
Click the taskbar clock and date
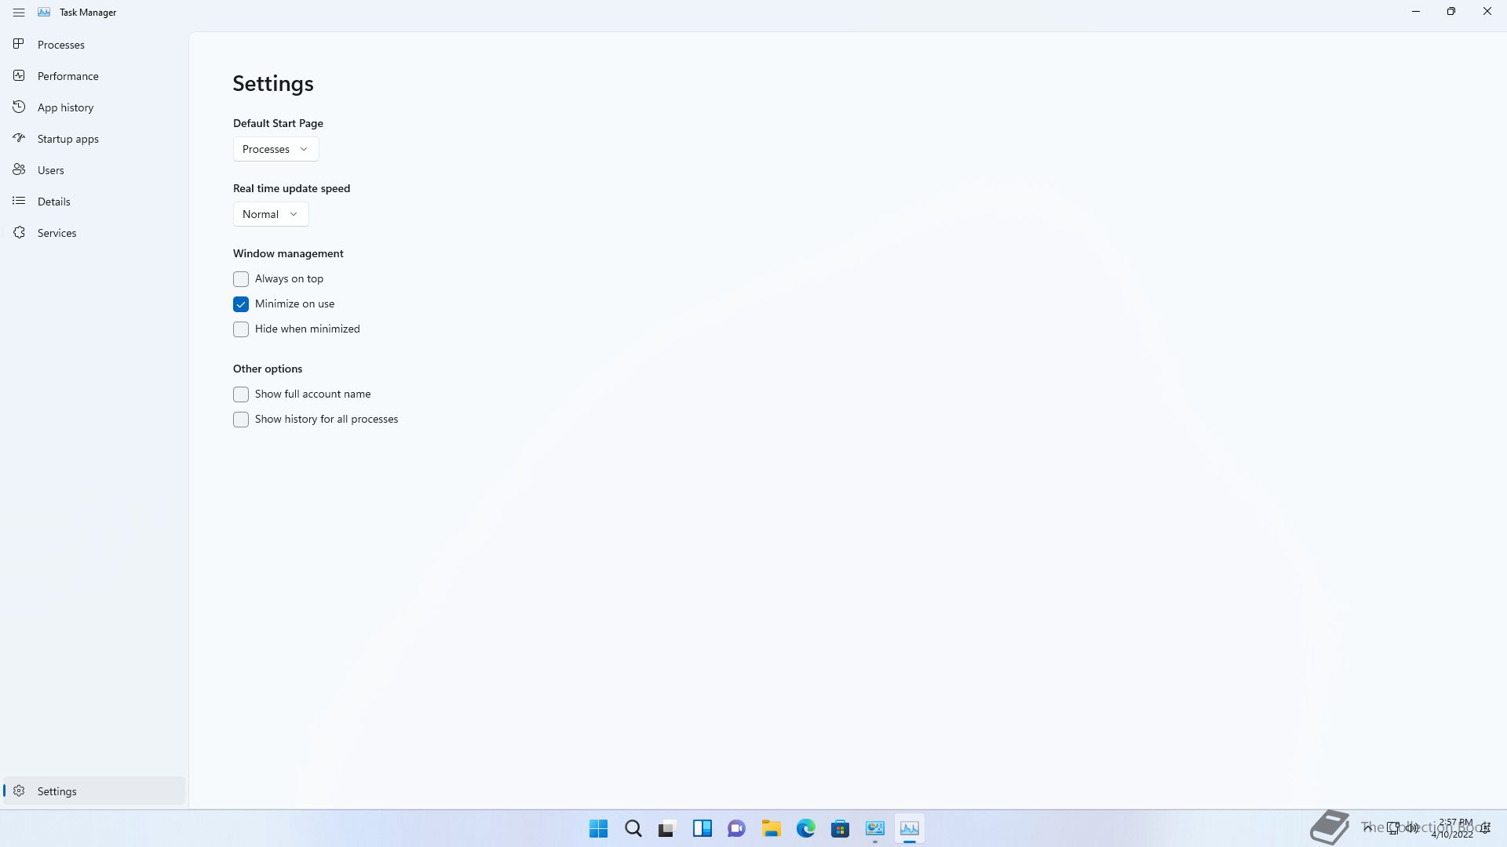1454,828
